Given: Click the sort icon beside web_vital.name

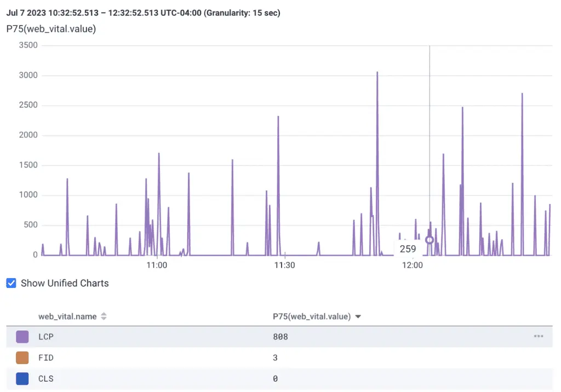Looking at the screenshot, I should pos(104,316).
